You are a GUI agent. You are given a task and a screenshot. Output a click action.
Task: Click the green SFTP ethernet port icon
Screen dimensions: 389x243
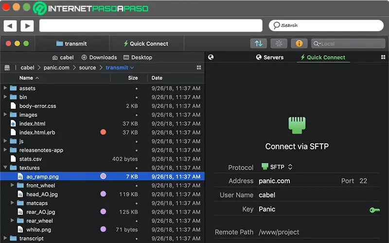(297, 124)
